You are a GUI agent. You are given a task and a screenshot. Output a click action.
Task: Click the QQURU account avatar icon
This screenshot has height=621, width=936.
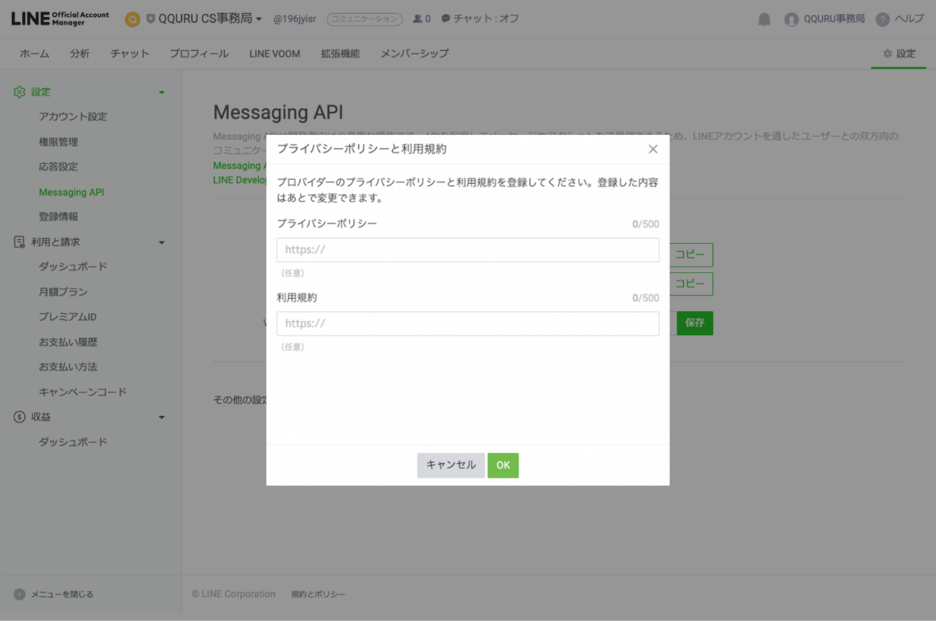(791, 19)
